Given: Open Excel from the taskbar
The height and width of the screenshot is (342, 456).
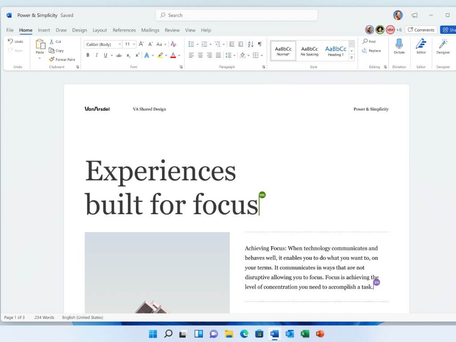Looking at the screenshot, I should tap(305, 334).
